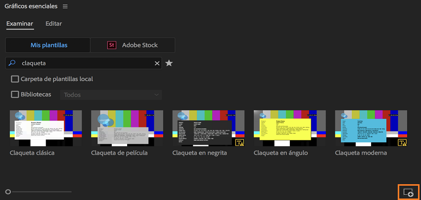Select the Claqueta en ángulo thumbnail
This screenshot has width=421, height=200.
coord(290,128)
